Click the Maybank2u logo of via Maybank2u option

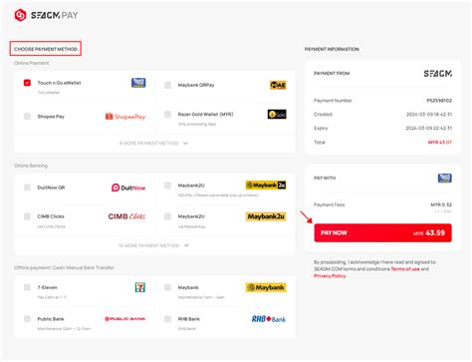(x=266, y=216)
